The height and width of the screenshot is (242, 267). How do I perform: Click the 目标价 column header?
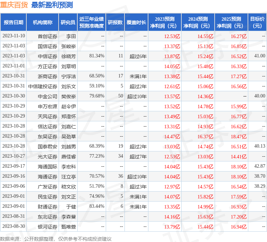coord(257,22)
